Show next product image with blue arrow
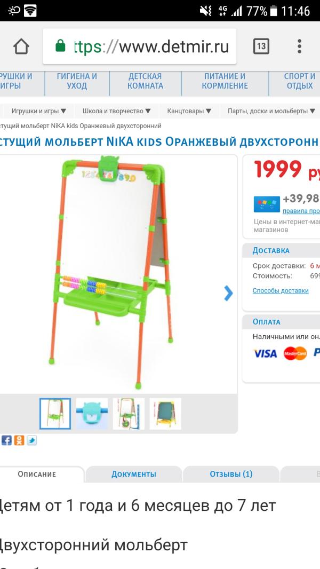 [x=228, y=293]
